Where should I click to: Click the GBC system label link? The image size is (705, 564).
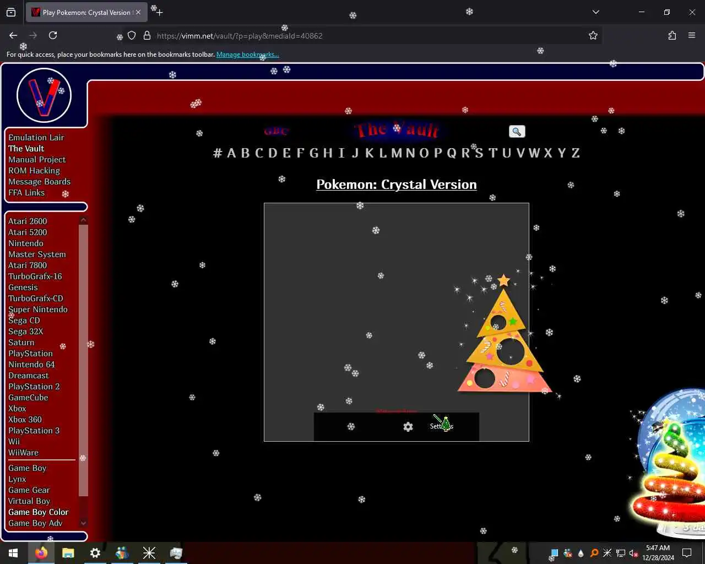click(x=276, y=131)
